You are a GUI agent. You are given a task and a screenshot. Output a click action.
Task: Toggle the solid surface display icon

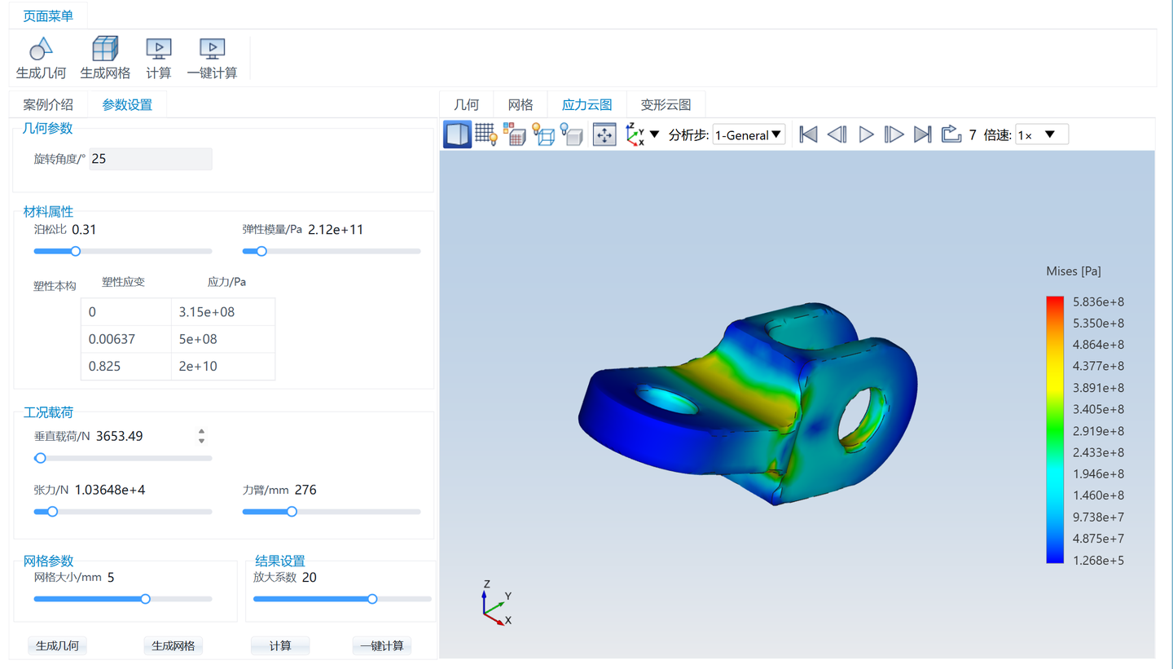click(458, 134)
